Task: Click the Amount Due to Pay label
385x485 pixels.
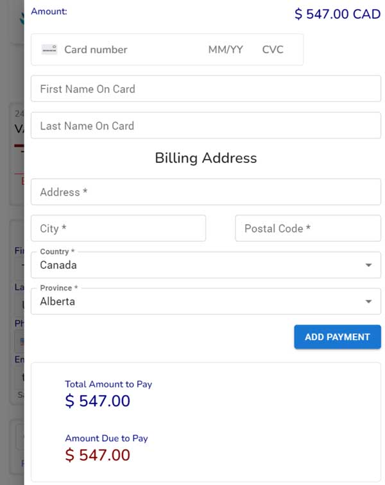Action: click(107, 438)
